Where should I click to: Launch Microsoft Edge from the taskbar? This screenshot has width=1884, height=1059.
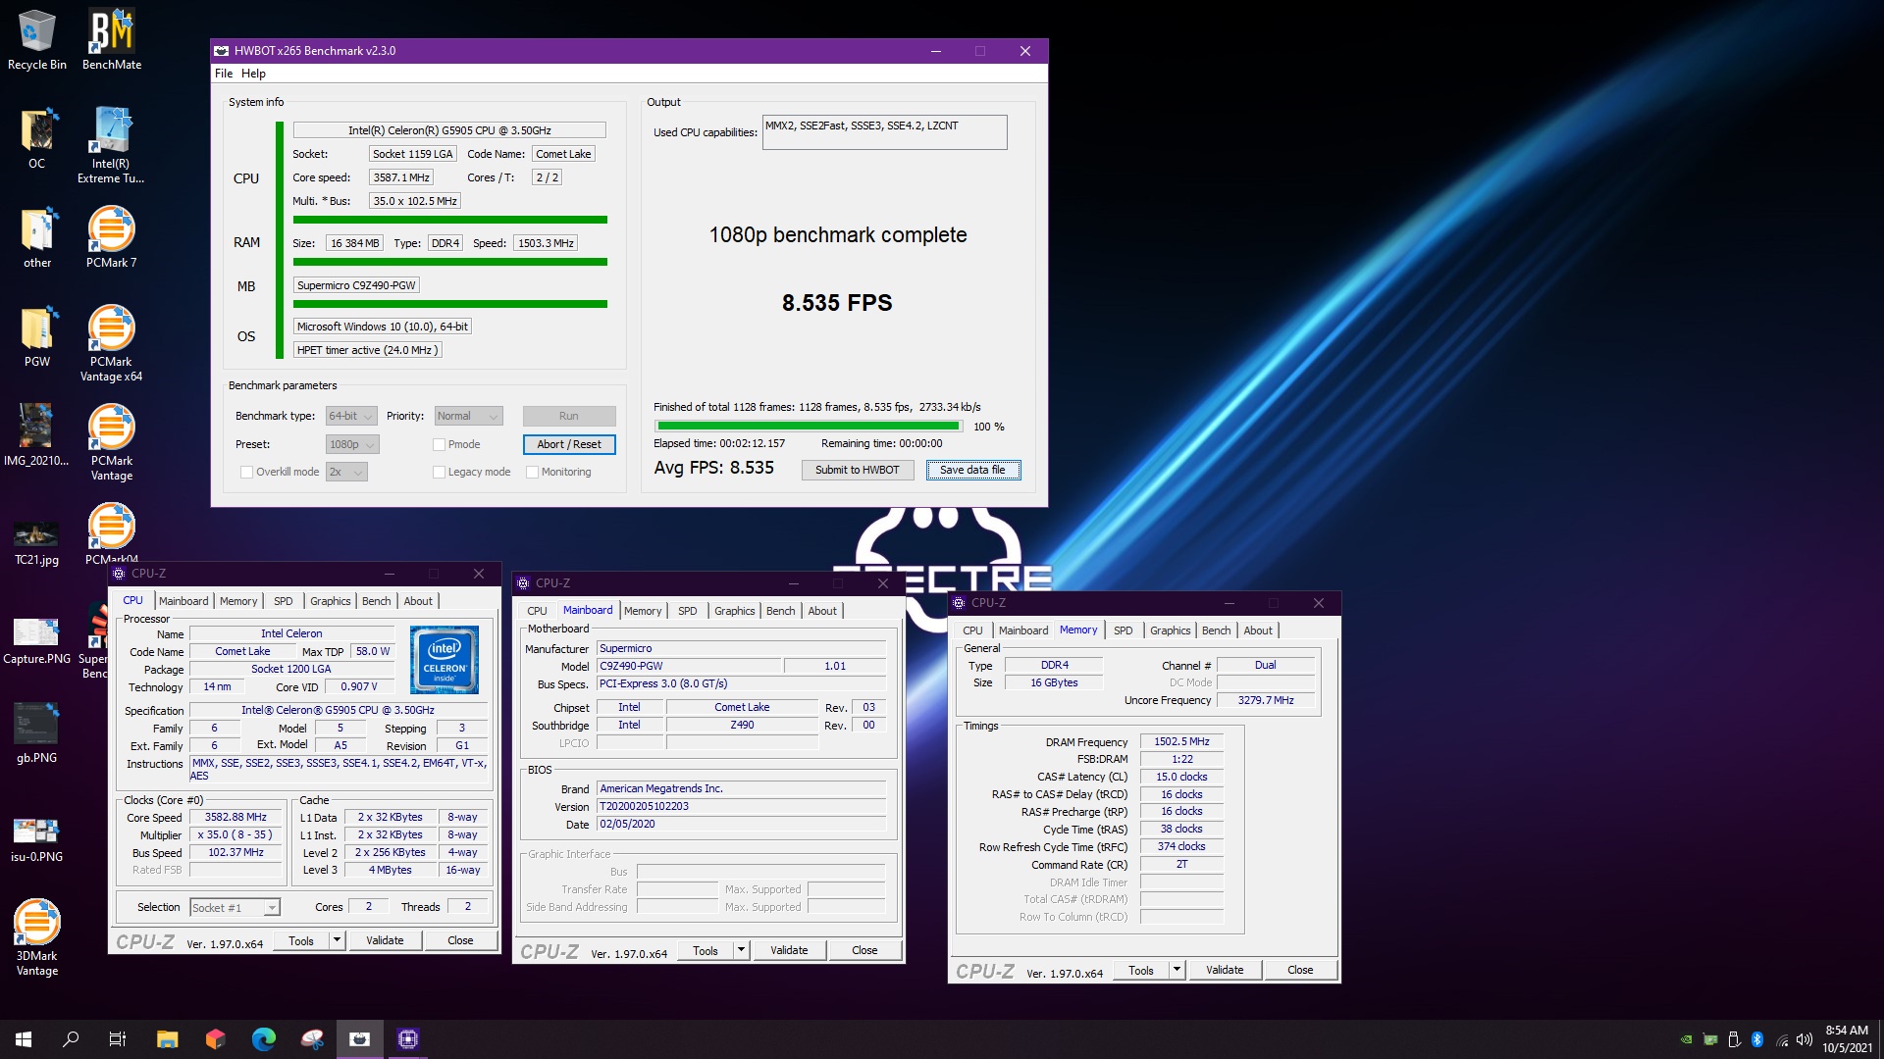tap(263, 1039)
